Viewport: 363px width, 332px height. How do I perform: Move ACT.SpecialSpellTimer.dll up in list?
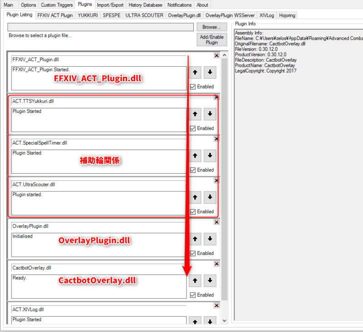click(195, 156)
